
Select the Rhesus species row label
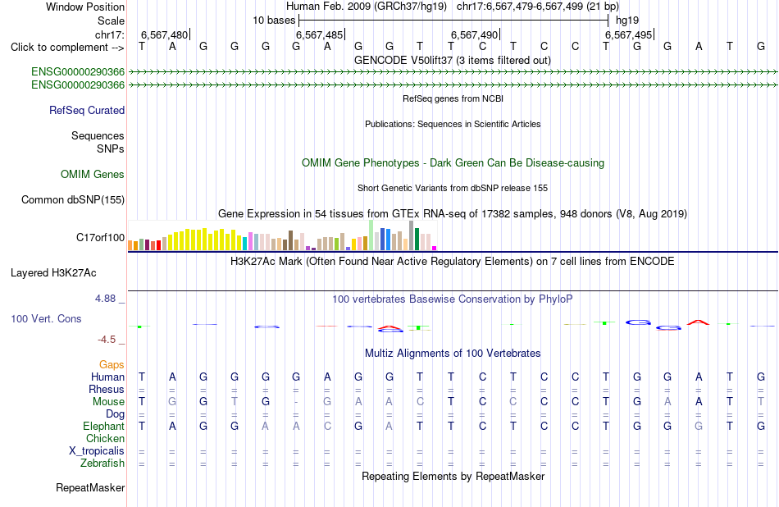[x=107, y=389]
